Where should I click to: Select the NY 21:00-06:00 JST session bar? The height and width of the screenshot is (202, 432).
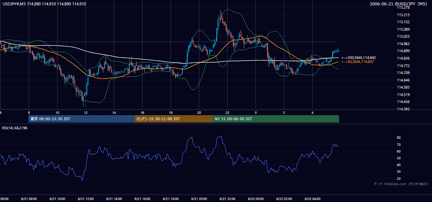tap(276, 119)
